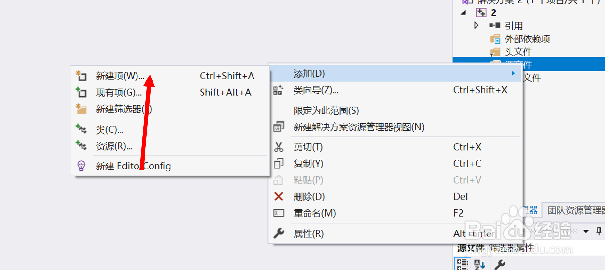Switch to the 团队资源管理器 tab
Image resolution: width=605 pixels, height=270 pixels.
576,210
